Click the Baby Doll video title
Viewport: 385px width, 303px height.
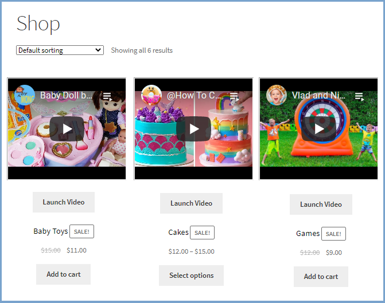[66, 95]
